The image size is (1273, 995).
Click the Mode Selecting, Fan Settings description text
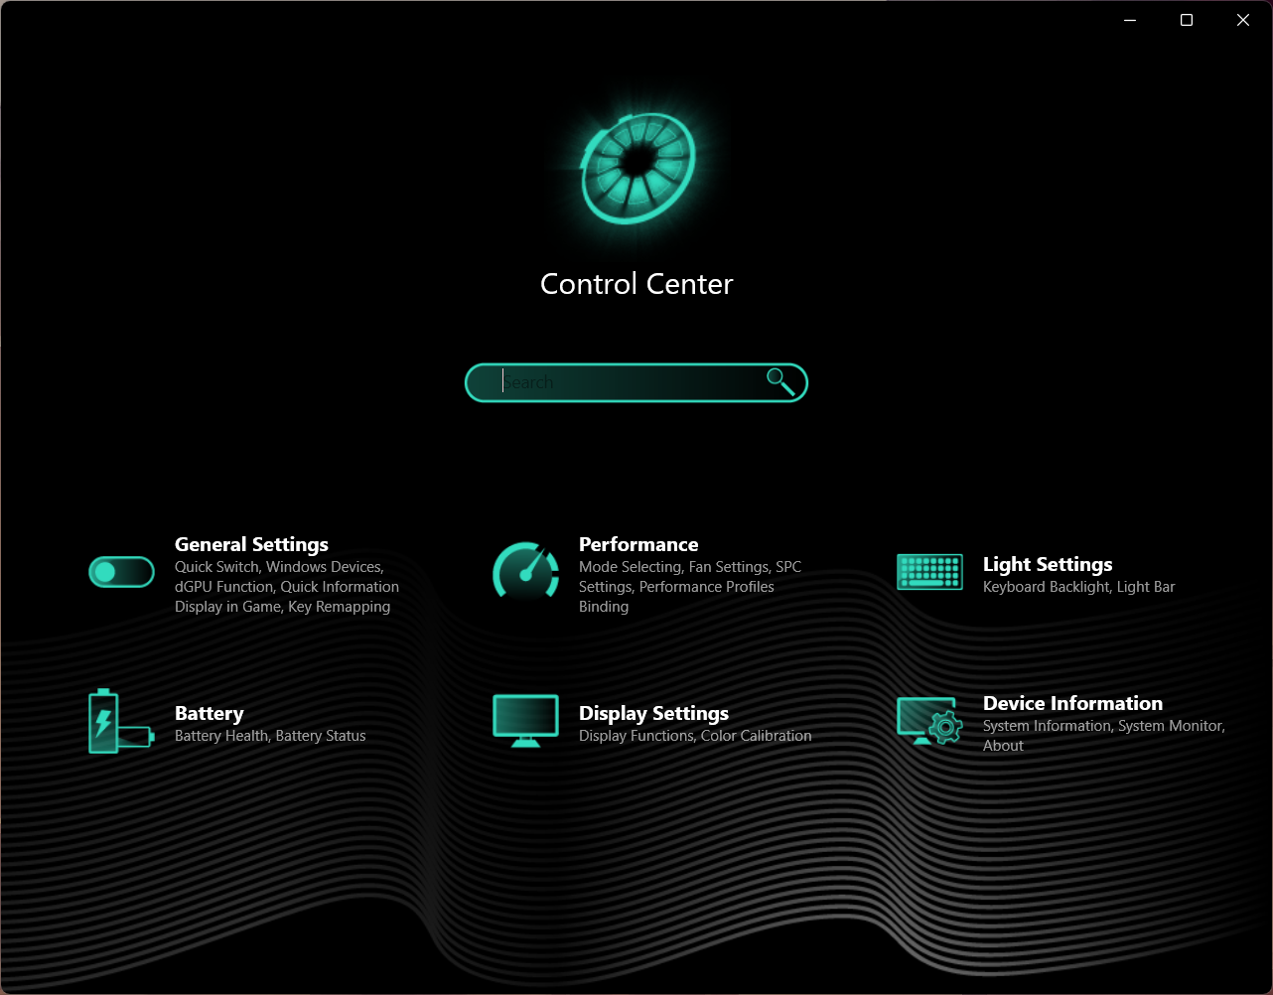coord(690,587)
